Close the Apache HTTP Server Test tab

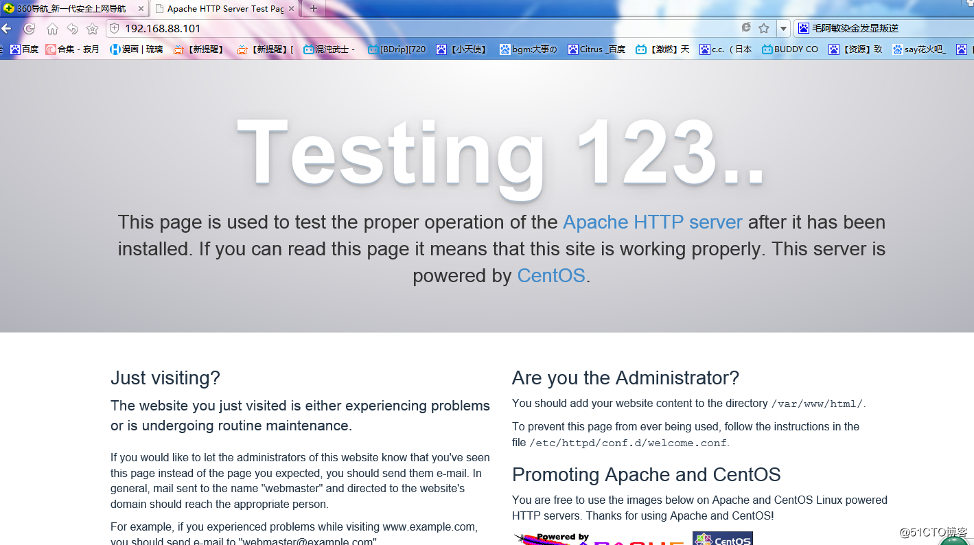[291, 9]
